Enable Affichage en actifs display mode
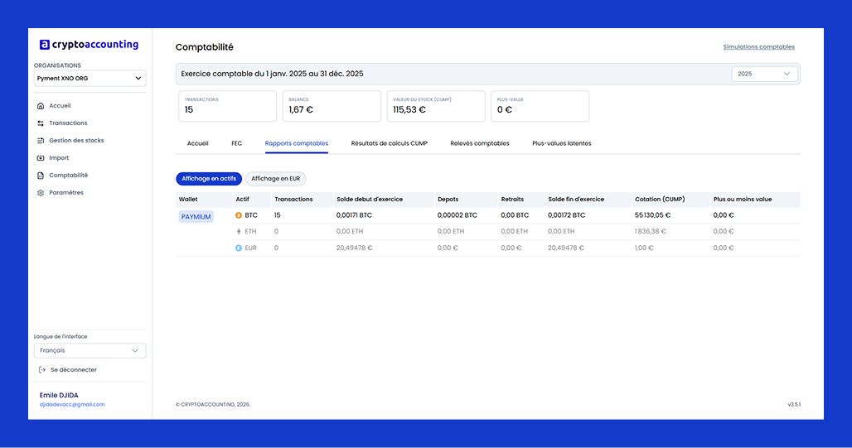The image size is (852, 448). click(x=209, y=179)
